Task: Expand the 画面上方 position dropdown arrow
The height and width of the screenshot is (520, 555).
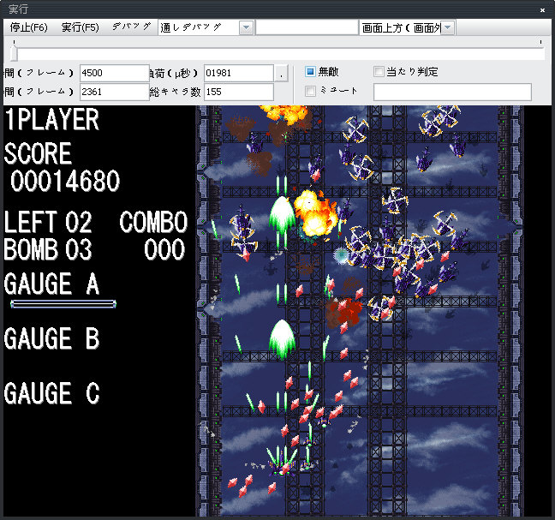Action: pos(448,27)
